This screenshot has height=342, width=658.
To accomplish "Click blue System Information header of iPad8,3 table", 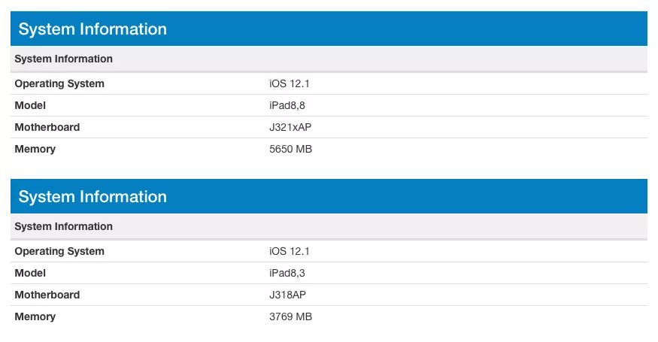I will click(x=92, y=197).
